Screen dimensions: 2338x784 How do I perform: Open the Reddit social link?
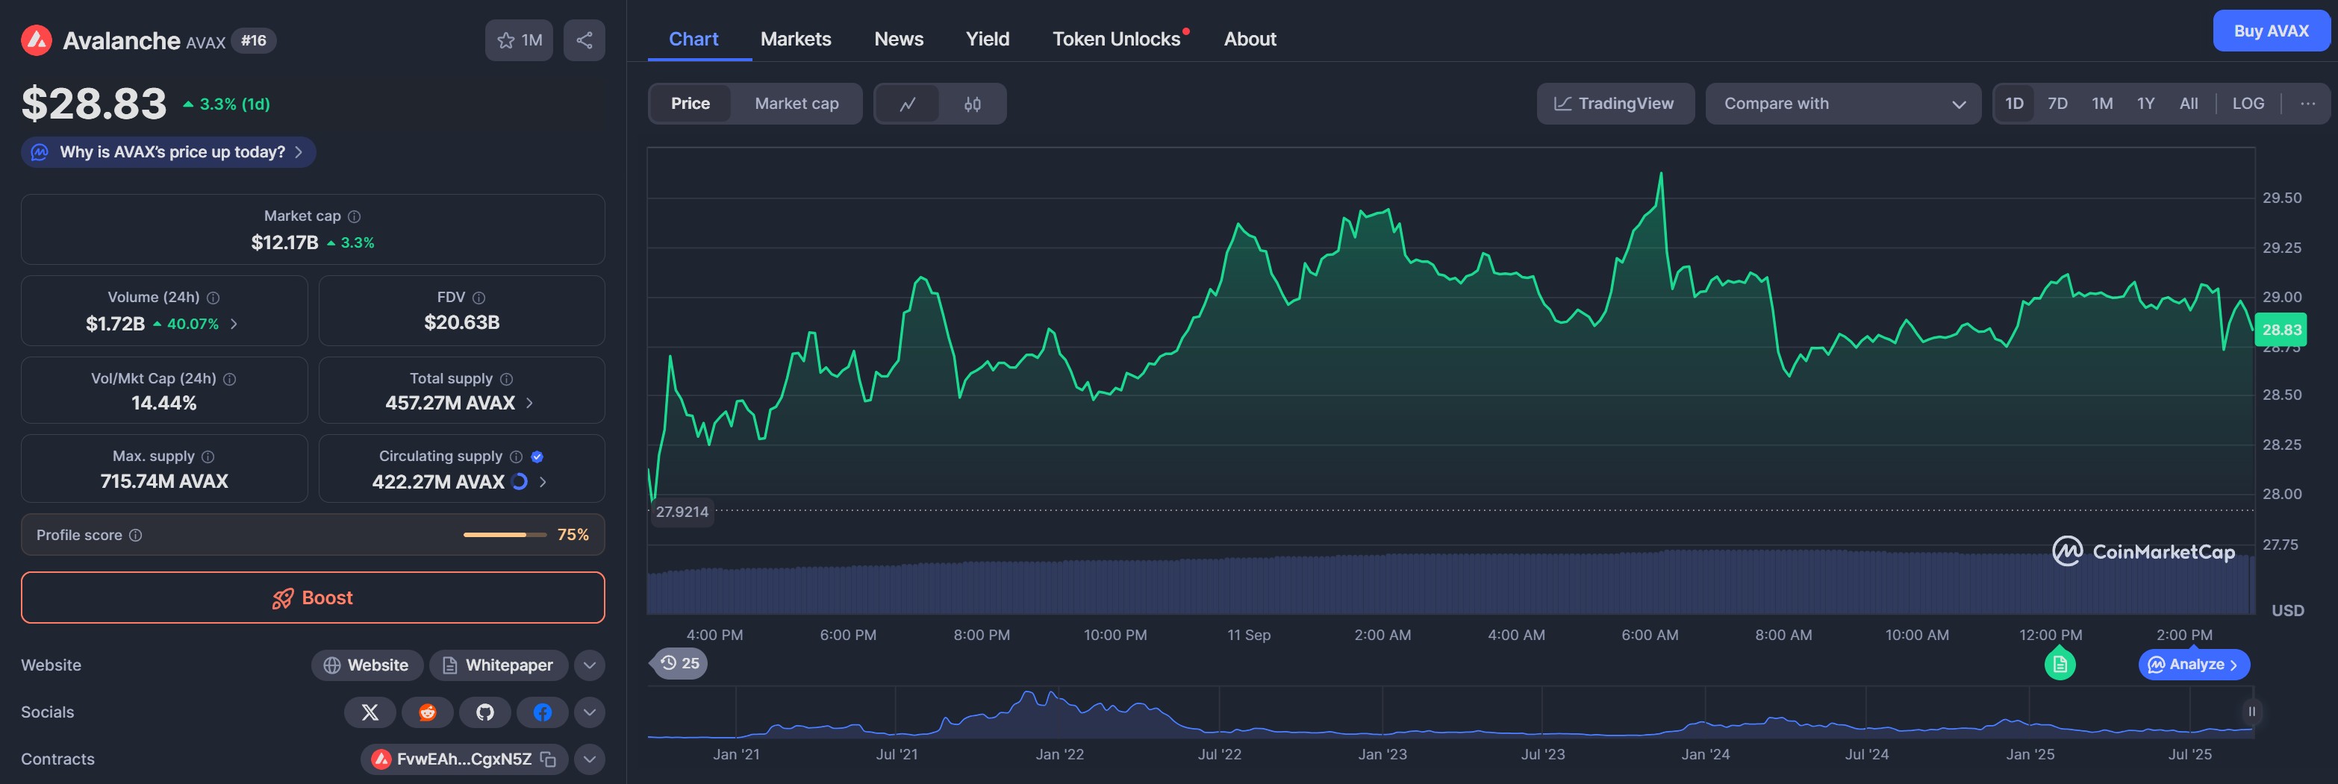coord(428,712)
